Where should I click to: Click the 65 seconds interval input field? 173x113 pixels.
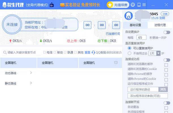tap(141, 37)
